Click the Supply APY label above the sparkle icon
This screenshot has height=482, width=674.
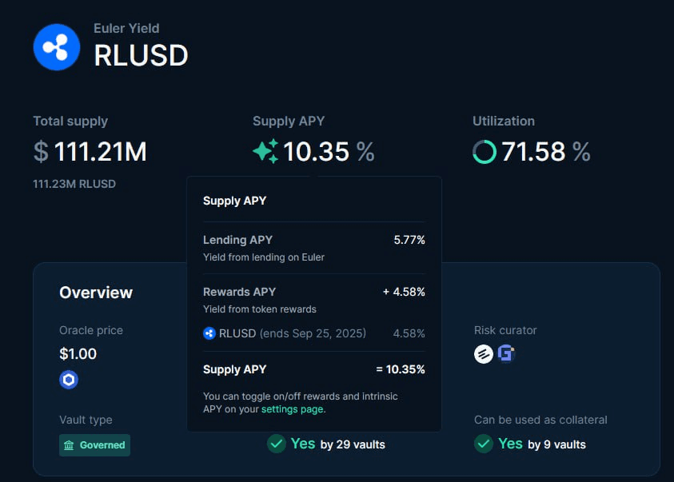pos(289,121)
